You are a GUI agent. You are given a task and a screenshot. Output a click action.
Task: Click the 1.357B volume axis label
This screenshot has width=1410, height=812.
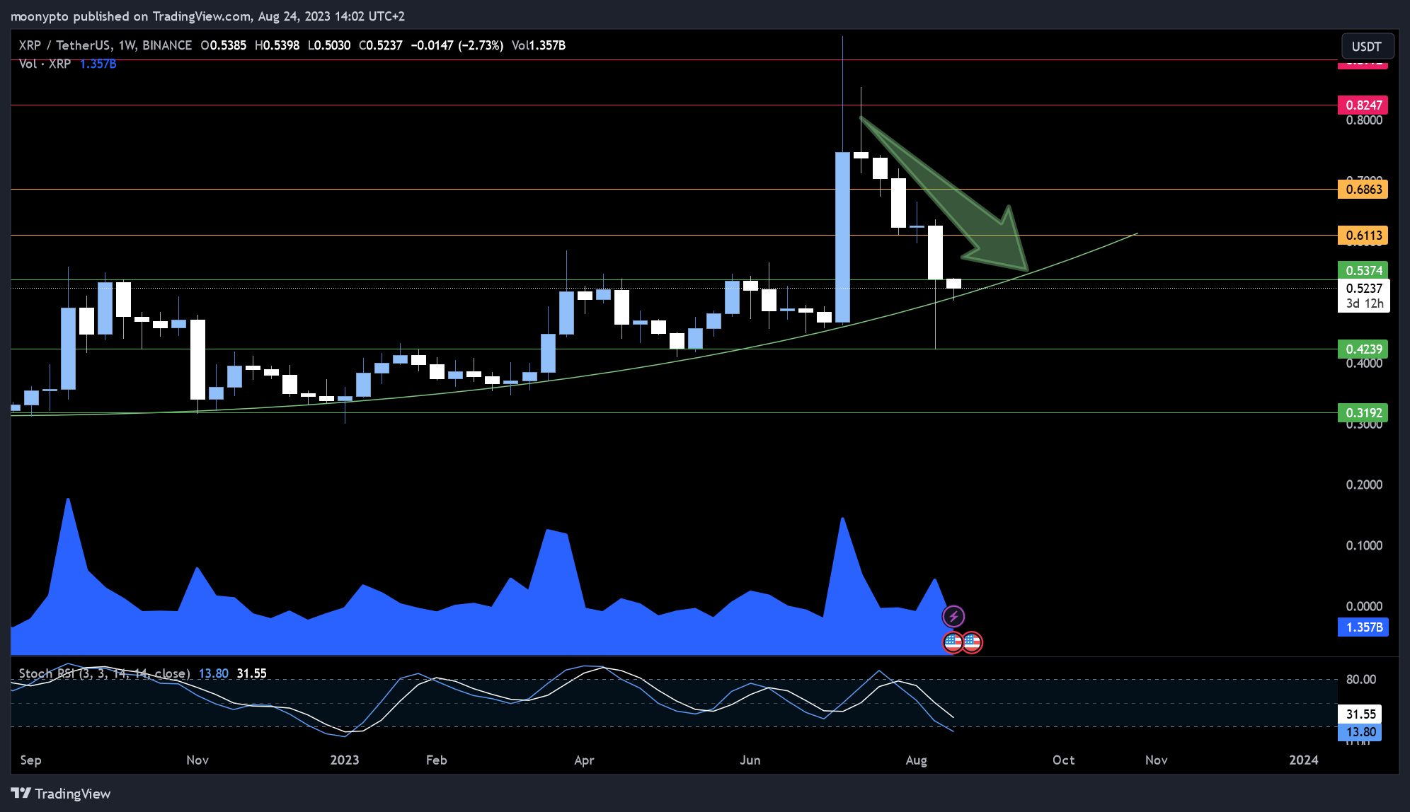[x=1363, y=627]
